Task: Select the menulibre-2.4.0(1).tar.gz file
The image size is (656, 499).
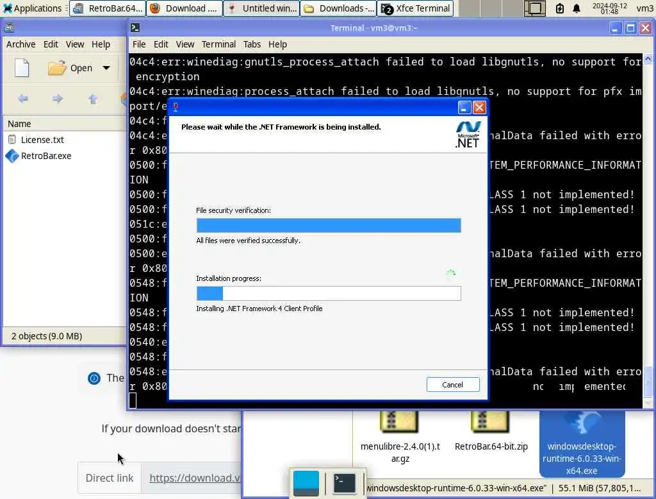Action: [400, 438]
